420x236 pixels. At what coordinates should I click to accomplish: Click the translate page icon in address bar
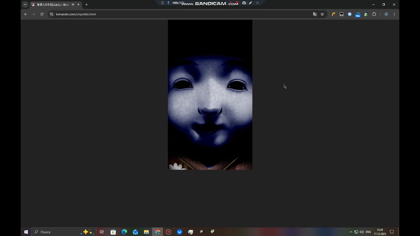(315, 14)
